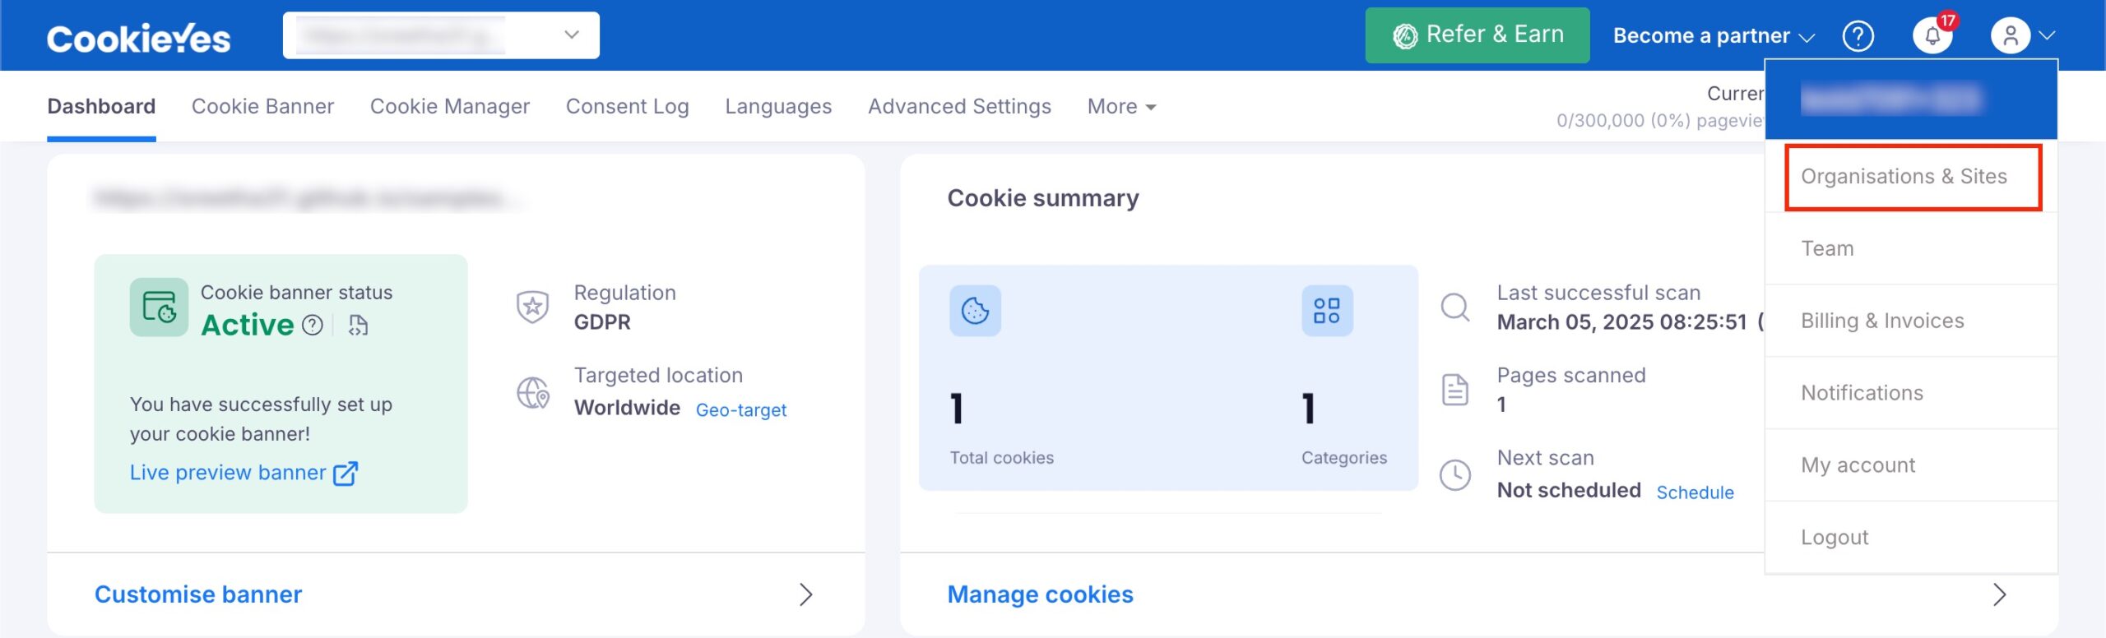Click the categories grid icon

(x=1326, y=311)
